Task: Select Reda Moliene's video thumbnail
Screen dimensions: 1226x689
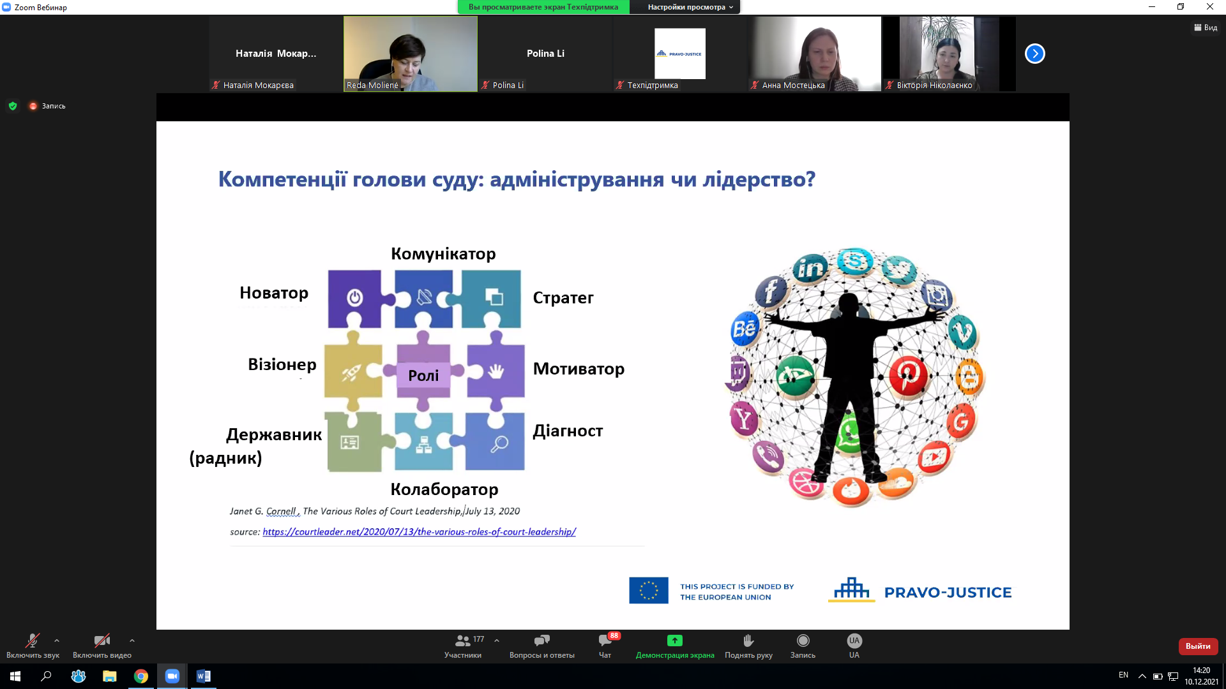Action: pyautogui.click(x=411, y=54)
